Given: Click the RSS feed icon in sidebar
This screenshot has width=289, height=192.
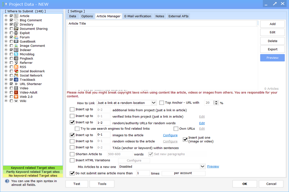Looking at the screenshot, I should tap(16, 67).
